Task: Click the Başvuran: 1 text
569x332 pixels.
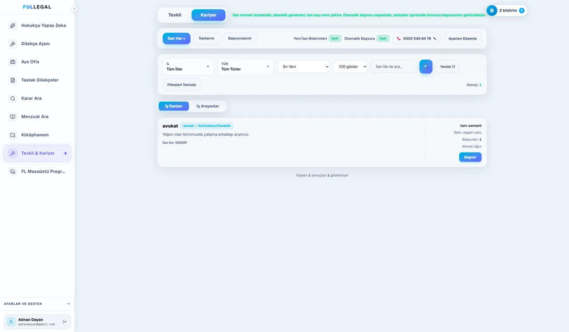Action: point(472,139)
